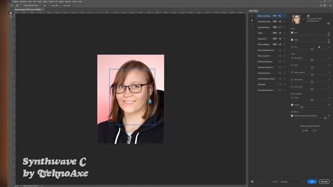The image size is (333, 187).
Task: Click Kasvojen ikä slider handle
Action: coord(312,60)
